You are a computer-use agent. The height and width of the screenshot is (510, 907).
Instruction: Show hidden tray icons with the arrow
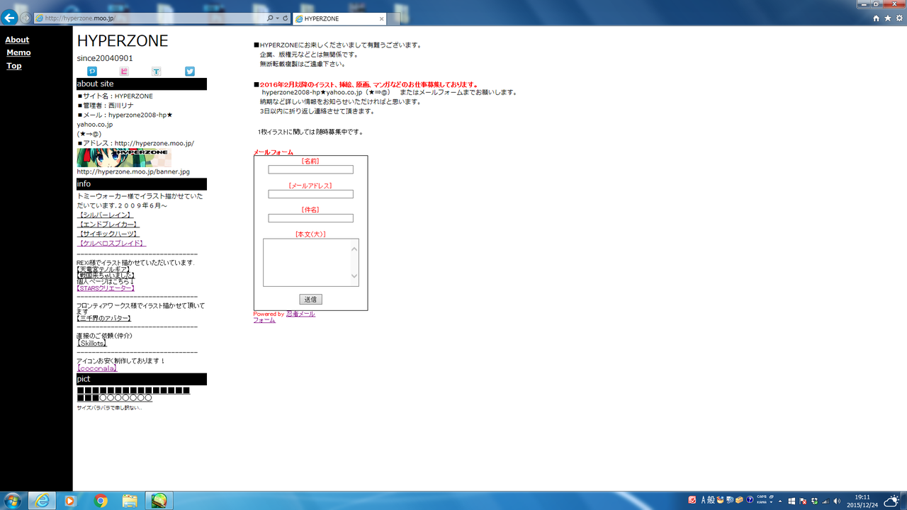pyautogui.click(x=780, y=501)
